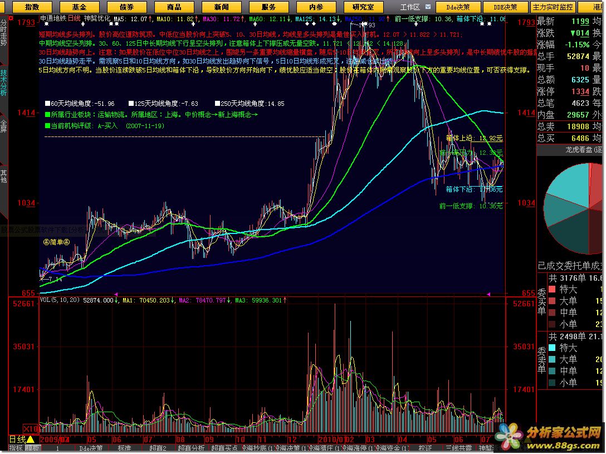Switch to 沧海抄底 bottom template tab
Image resolution: width=606 pixels, height=454 pixels.
(x=258, y=448)
